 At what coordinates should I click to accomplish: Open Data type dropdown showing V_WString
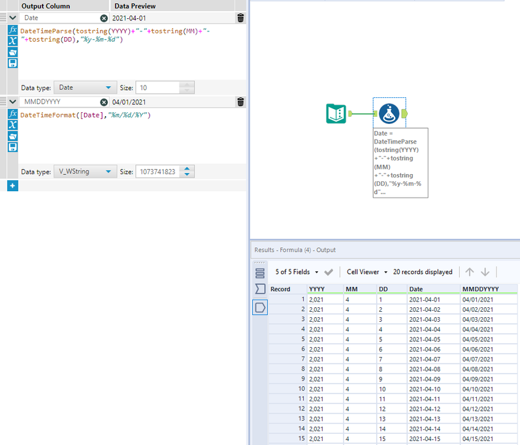tap(85, 172)
